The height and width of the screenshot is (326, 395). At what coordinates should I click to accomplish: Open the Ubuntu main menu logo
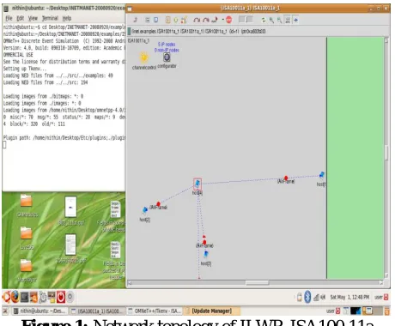[x=6, y=298]
